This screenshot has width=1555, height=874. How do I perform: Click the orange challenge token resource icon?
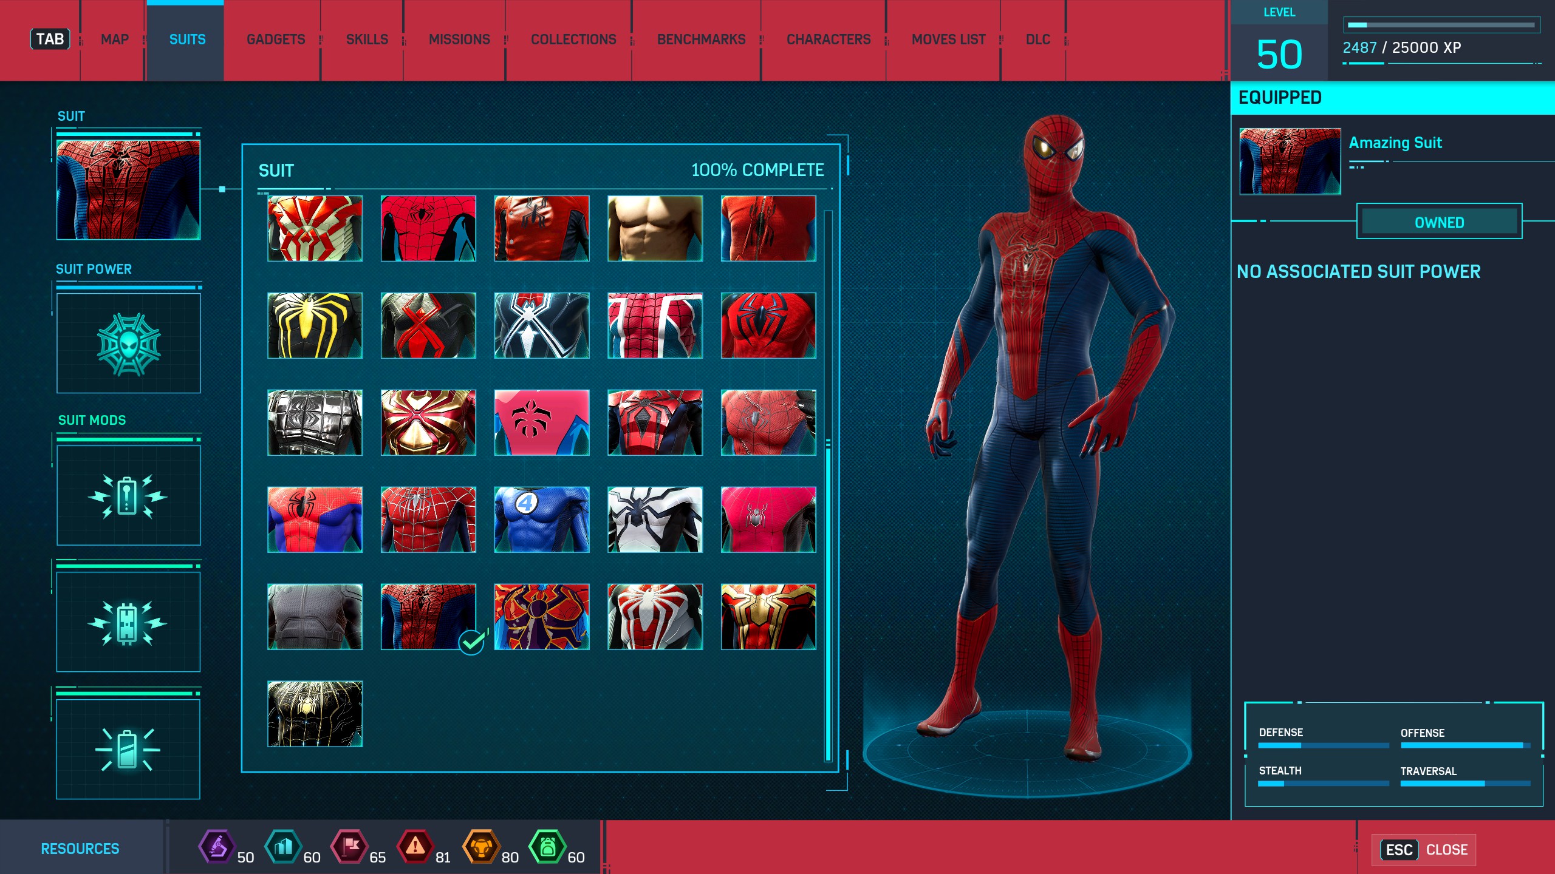point(481,846)
